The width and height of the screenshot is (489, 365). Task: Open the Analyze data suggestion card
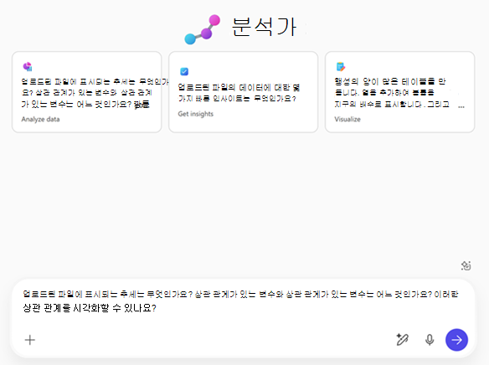pyautogui.click(x=87, y=92)
